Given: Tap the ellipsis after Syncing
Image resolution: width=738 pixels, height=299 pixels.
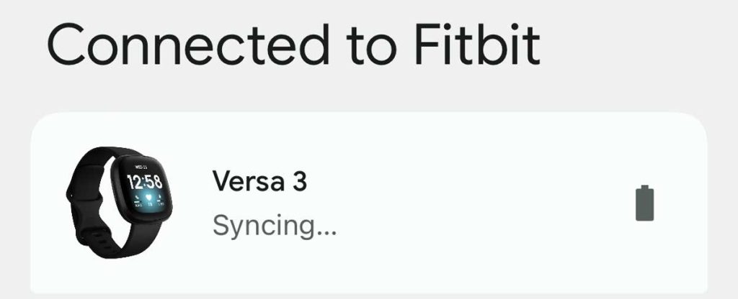Looking at the screenshot, I should pyautogui.click(x=327, y=231).
